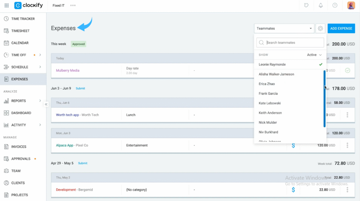Open the Teammates dropdown

[x=284, y=29]
